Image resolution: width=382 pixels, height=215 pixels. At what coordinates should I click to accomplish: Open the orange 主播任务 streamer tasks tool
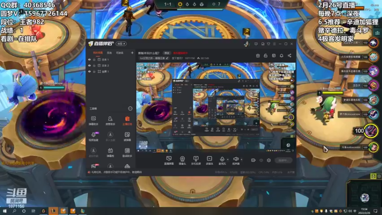pos(127,121)
